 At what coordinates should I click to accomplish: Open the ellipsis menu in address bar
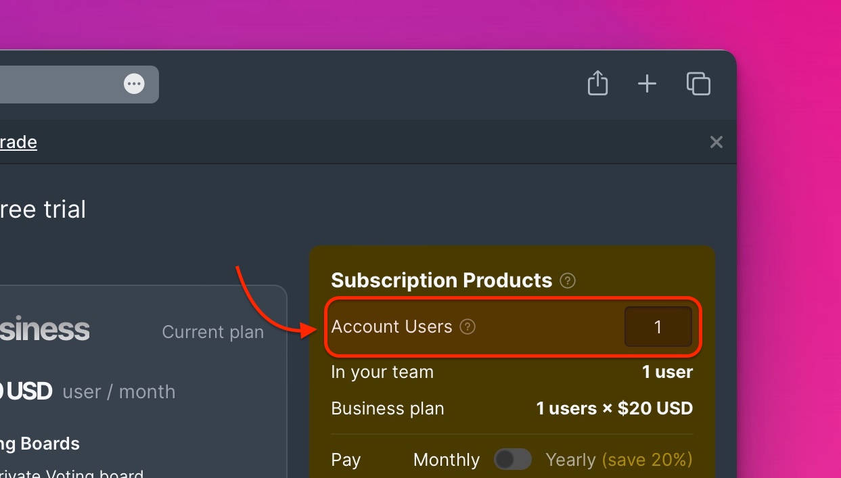coord(134,85)
